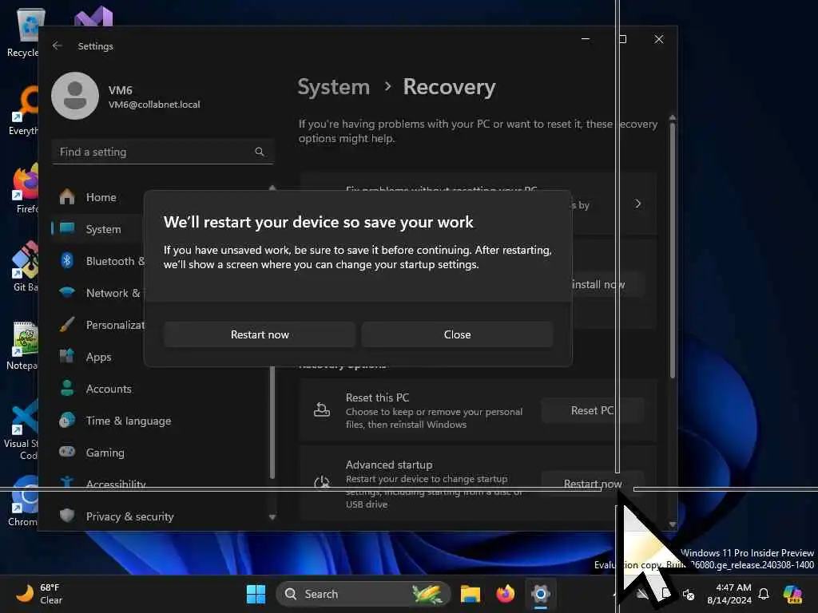The width and height of the screenshot is (818, 613).
Task: Click the Recovery page vertical scrollbar
Action: (x=673, y=250)
